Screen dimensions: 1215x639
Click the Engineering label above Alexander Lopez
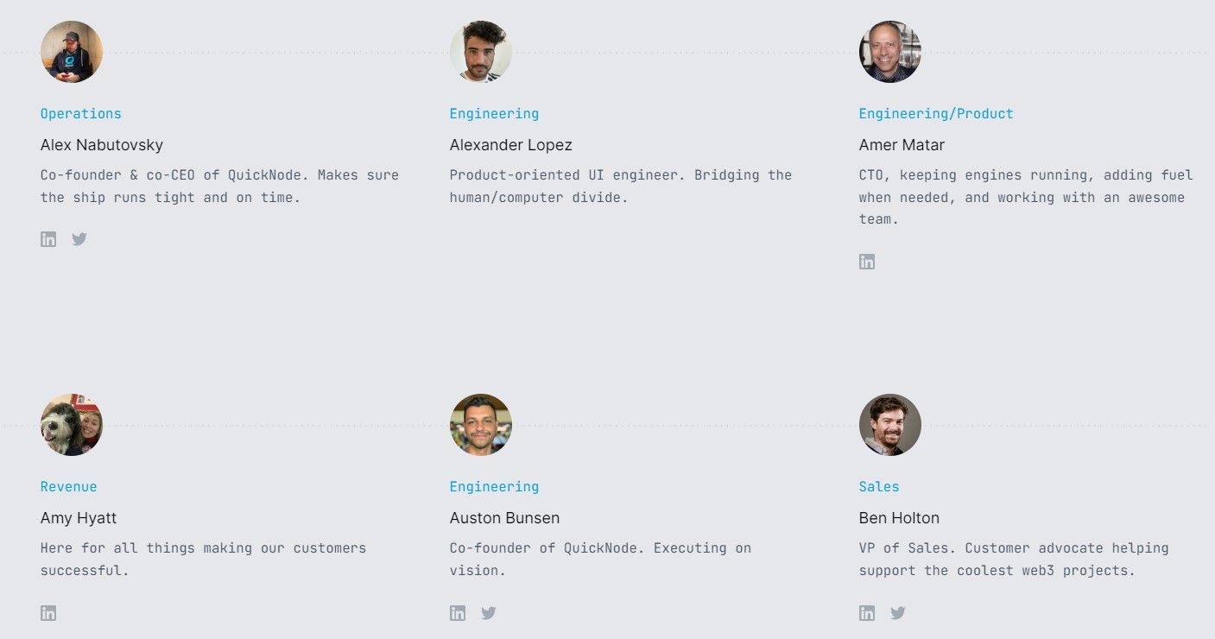click(x=494, y=113)
